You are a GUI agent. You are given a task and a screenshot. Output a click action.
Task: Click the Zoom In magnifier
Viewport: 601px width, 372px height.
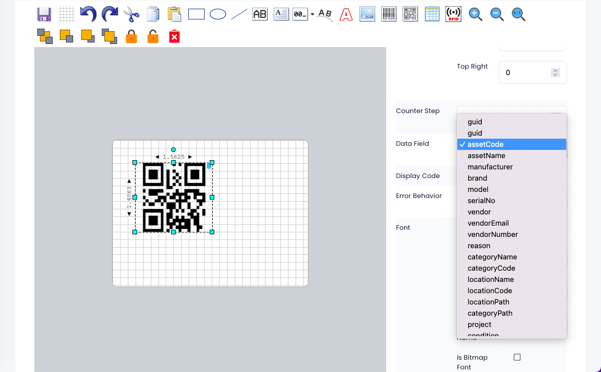click(x=476, y=14)
